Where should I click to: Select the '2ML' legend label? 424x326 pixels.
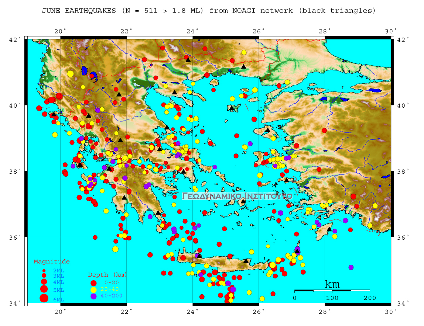tap(59, 271)
